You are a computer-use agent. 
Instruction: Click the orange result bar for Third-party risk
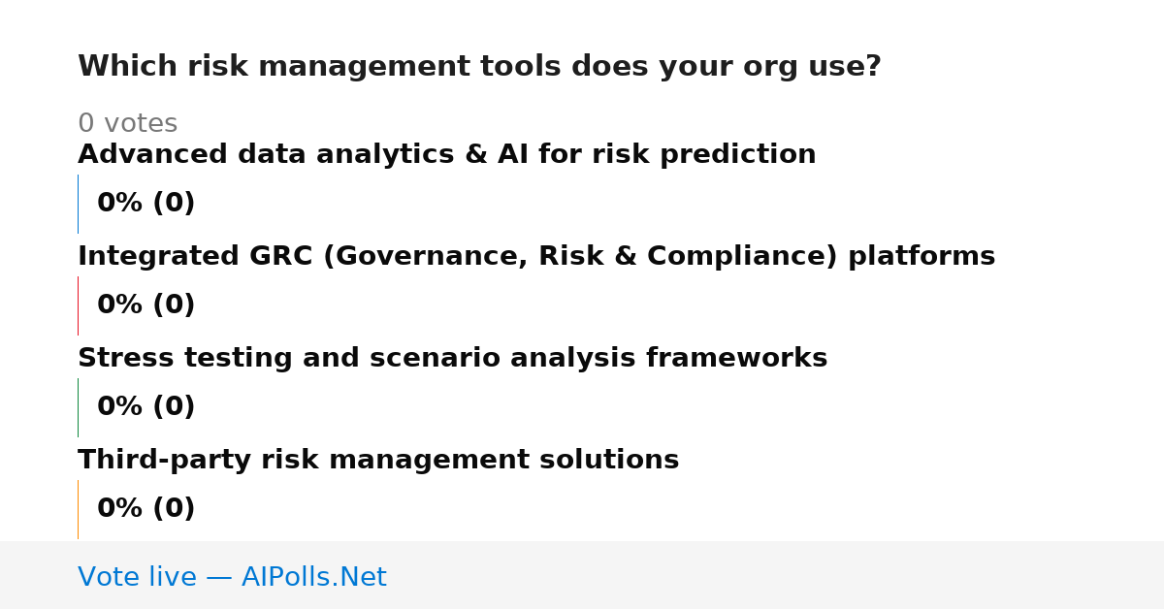tap(78, 509)
